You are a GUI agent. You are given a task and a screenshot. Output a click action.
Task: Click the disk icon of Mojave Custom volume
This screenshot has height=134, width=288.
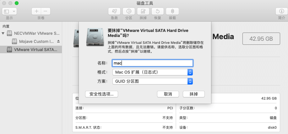click(x=14, y=41)
